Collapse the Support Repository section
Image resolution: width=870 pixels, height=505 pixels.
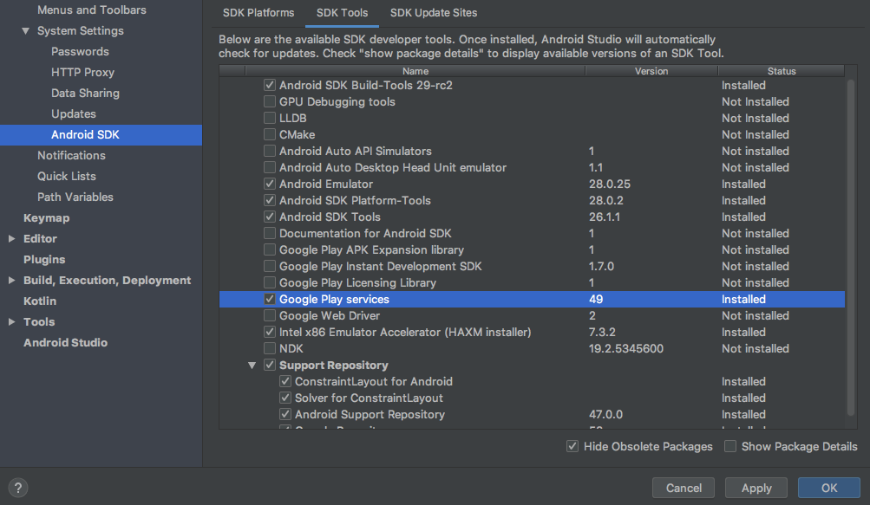(x=252, y=365)
